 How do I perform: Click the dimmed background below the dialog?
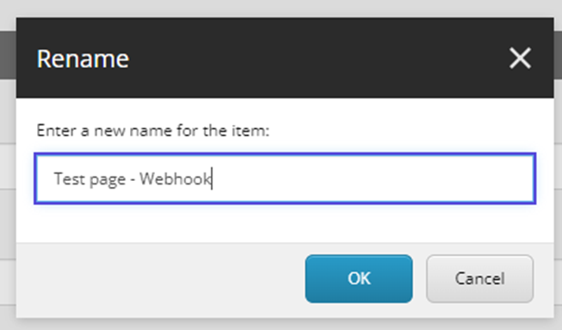(x=281, y=324)
